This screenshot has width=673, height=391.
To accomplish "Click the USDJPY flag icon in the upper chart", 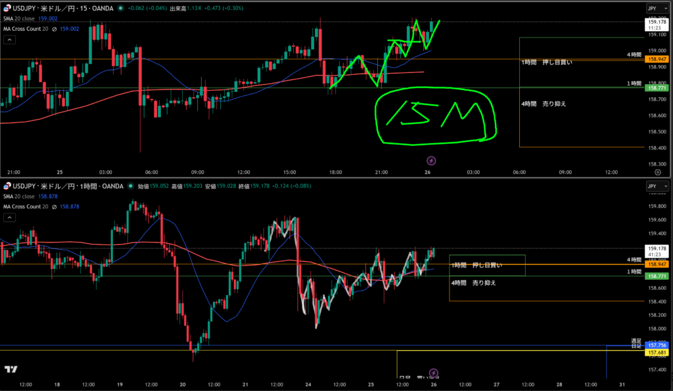I will point(8,9).
